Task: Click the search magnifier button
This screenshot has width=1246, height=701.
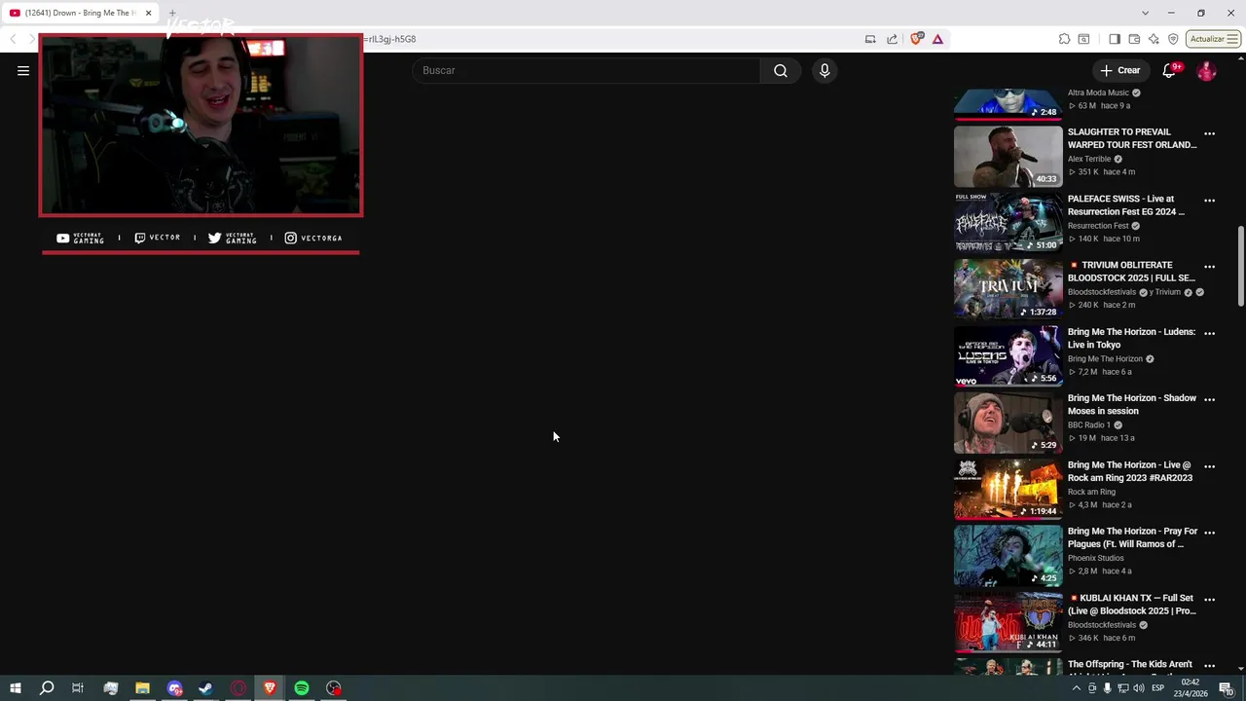Action: tap(780, 70)
